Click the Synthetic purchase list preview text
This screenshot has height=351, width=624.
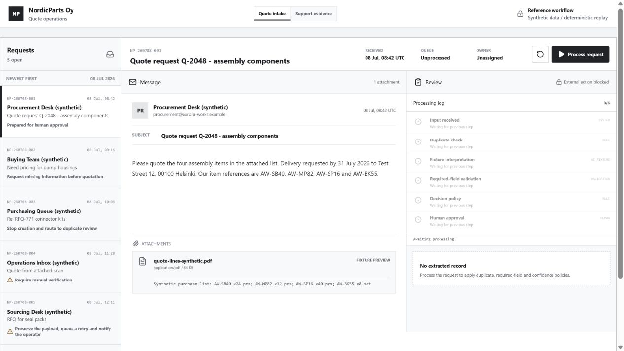coord(262,284)
